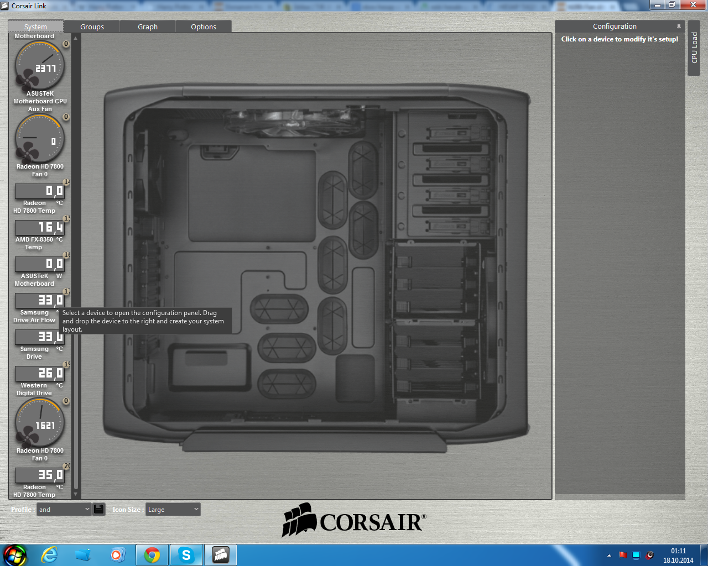Click the computer case image in layout area
This screenshot has height=566, width=708.
tap(317, 268)
